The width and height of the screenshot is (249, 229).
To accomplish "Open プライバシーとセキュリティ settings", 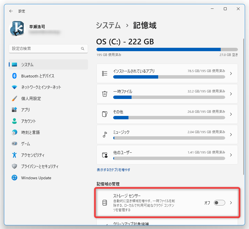I will tap(48, 166).
